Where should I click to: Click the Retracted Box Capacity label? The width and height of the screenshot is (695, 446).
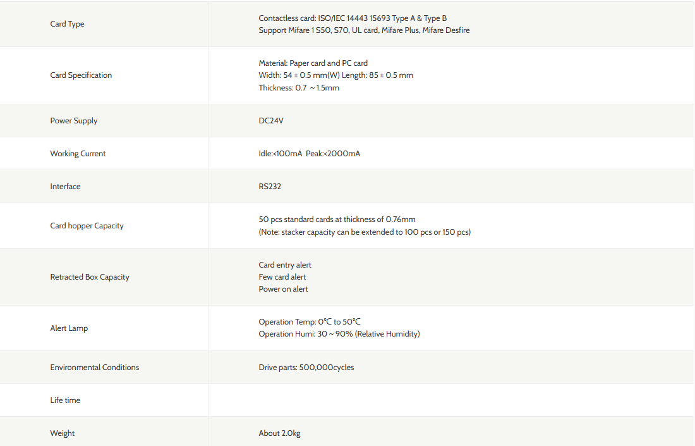tap(90, 277)
